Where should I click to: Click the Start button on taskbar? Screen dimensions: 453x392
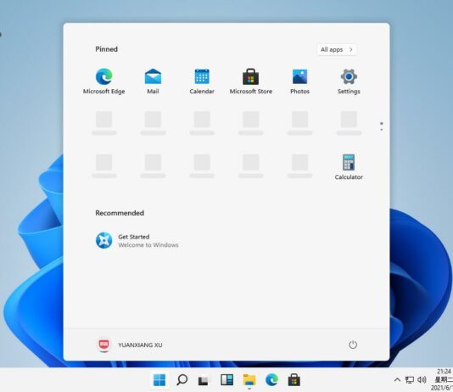(159, 380)
